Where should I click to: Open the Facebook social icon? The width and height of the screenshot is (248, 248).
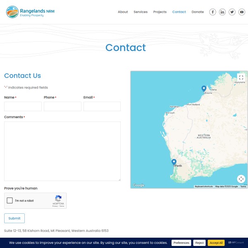coord(212,12)
